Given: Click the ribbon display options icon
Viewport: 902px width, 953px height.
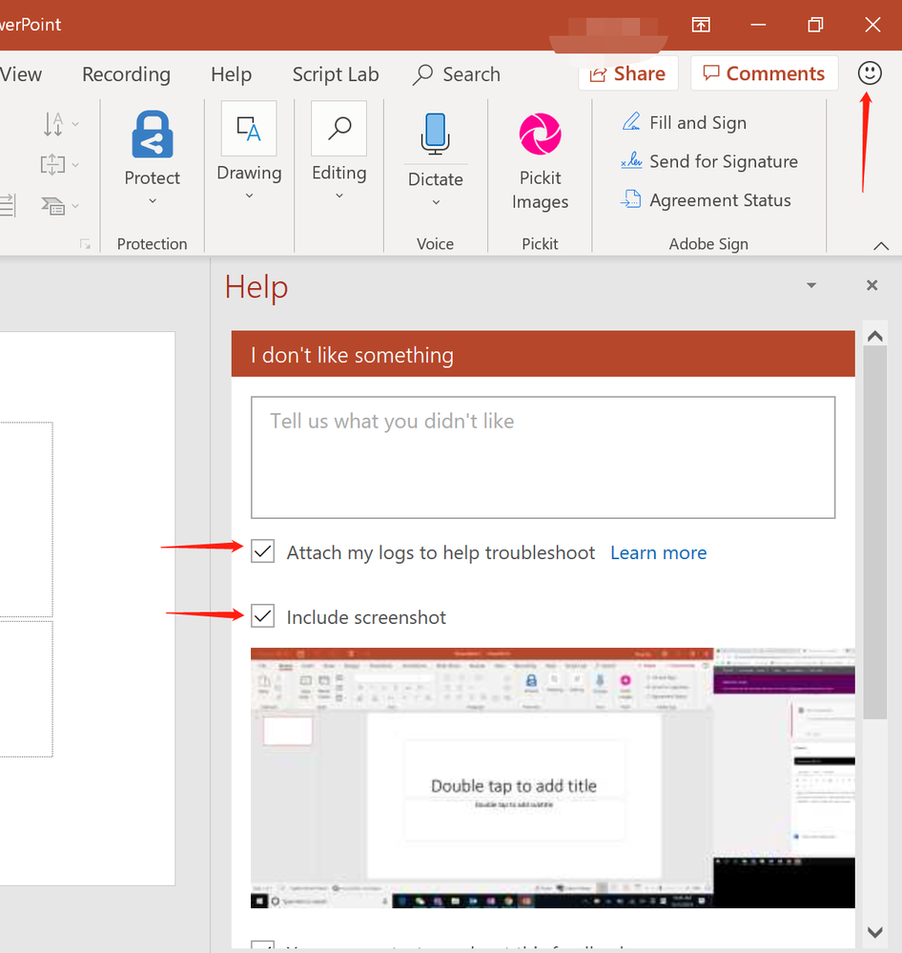Looking at the screenshot, I should coord(701,25).
